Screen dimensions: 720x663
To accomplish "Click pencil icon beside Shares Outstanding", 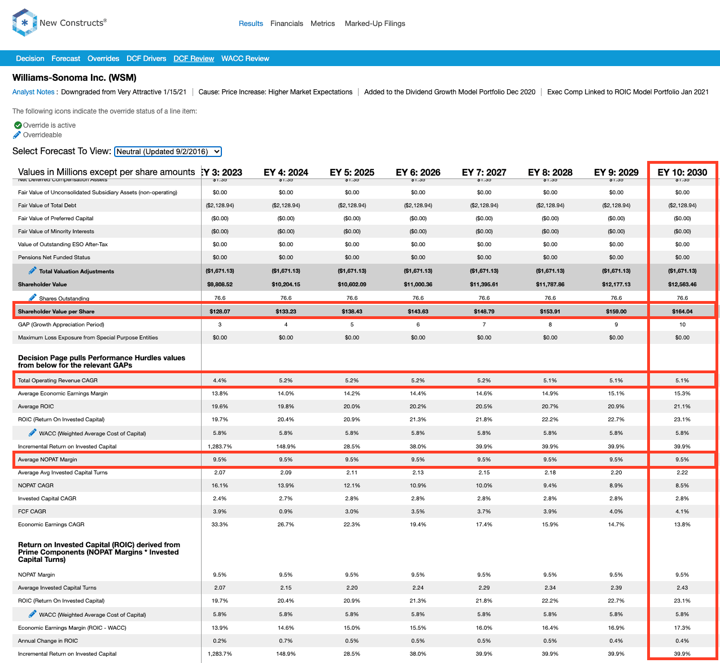I will pyautogui.click(x=33, y=298).
